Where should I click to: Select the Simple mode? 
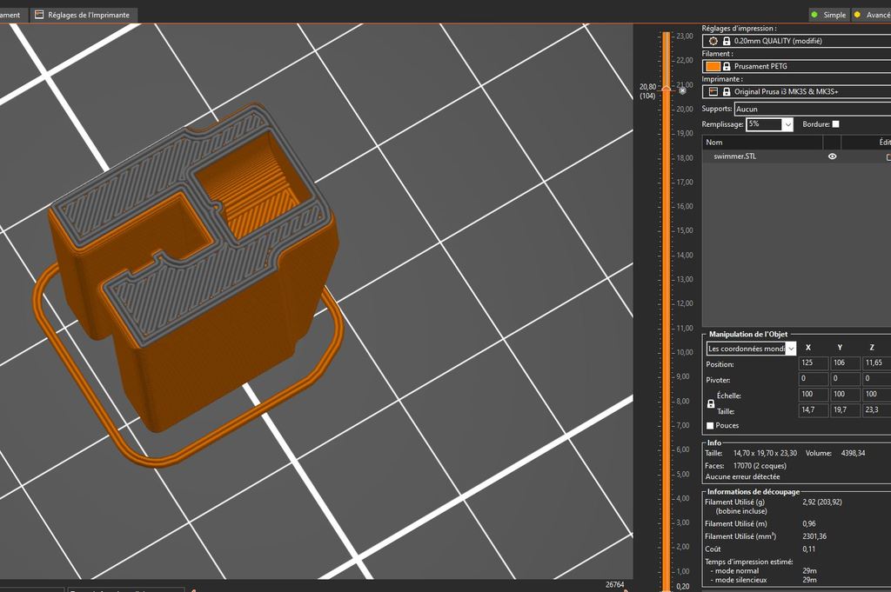(x=827, y=15)
